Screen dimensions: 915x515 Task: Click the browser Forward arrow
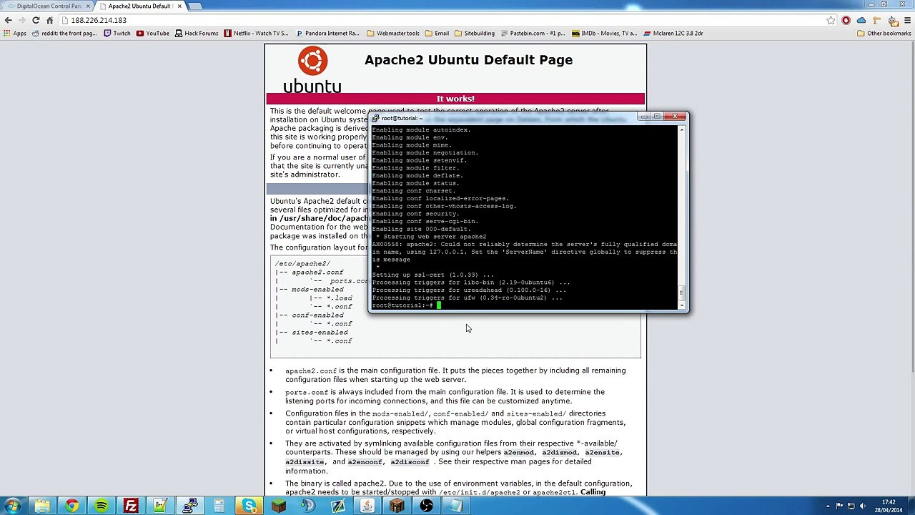(x=22, y=20)
